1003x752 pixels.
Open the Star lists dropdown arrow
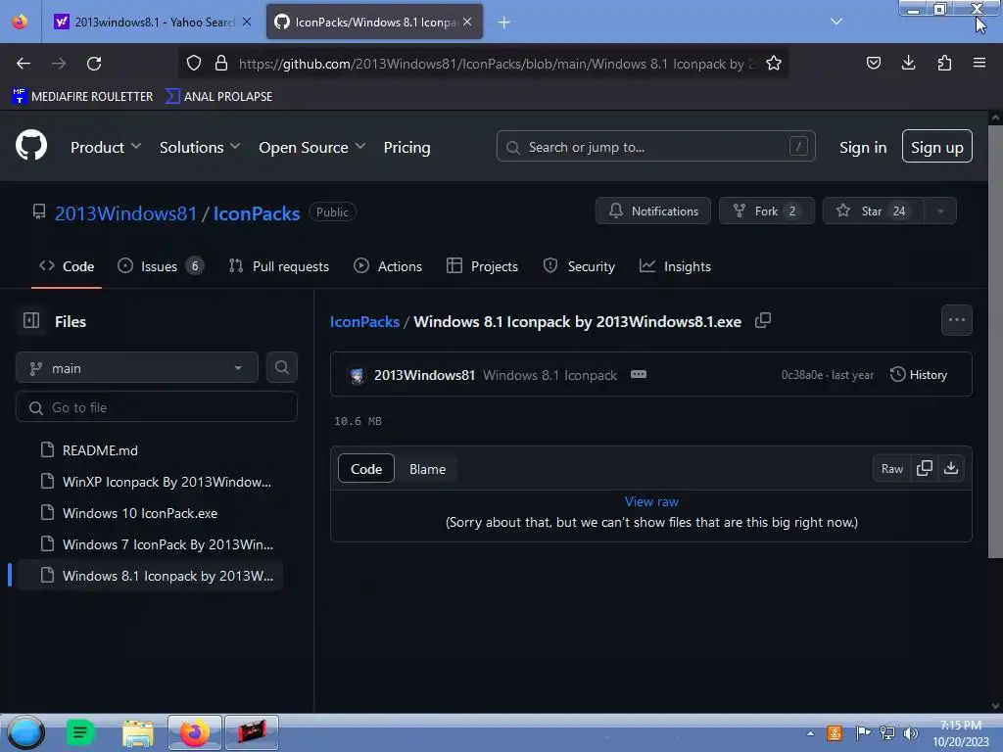click(940, 211)
